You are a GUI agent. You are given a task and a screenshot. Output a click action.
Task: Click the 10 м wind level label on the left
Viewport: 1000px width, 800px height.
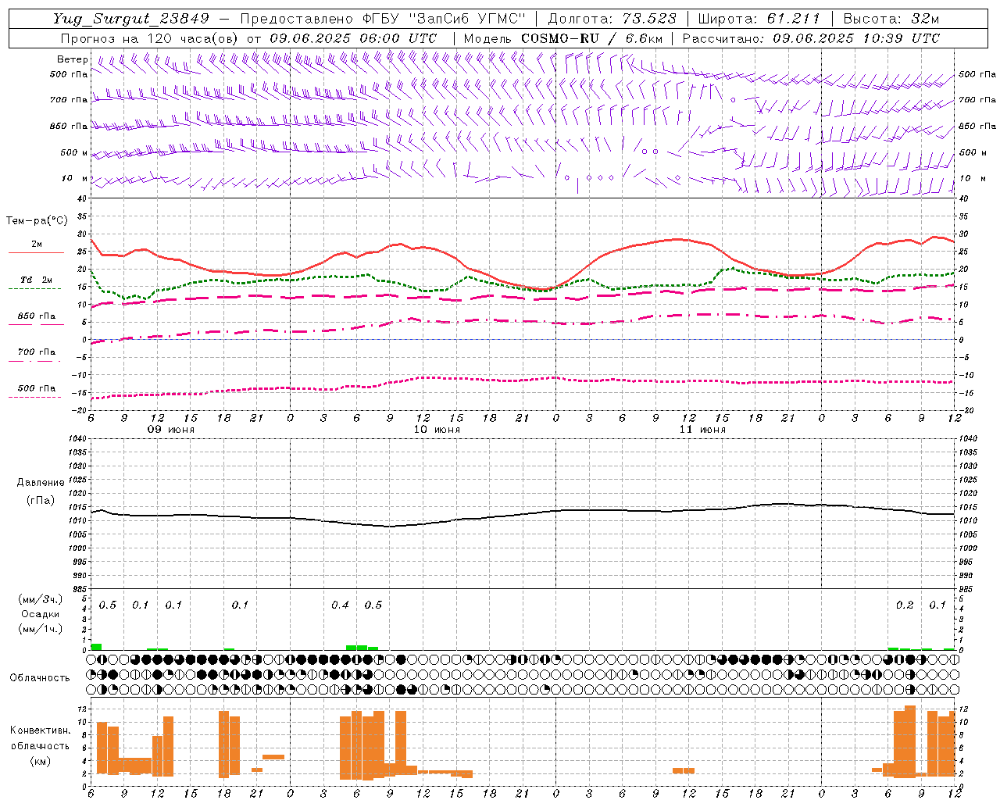click(74, 178)
